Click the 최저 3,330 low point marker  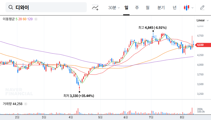(79, 92)
